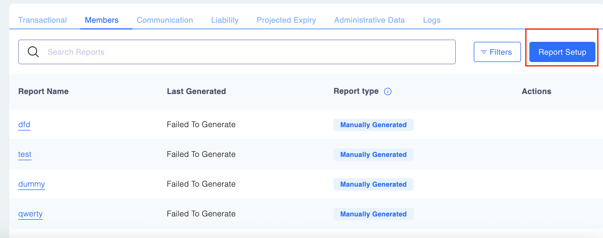Click the search magnifier icon
The height and width of the screenshot is (238, 603).
33,52
